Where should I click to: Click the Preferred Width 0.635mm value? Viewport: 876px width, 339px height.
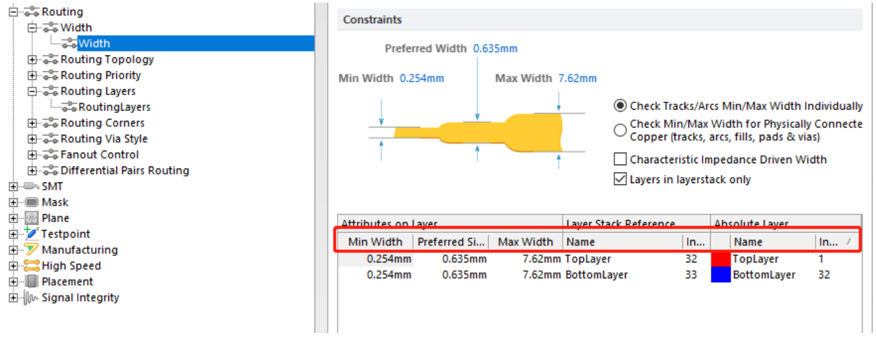pos(495,49)
